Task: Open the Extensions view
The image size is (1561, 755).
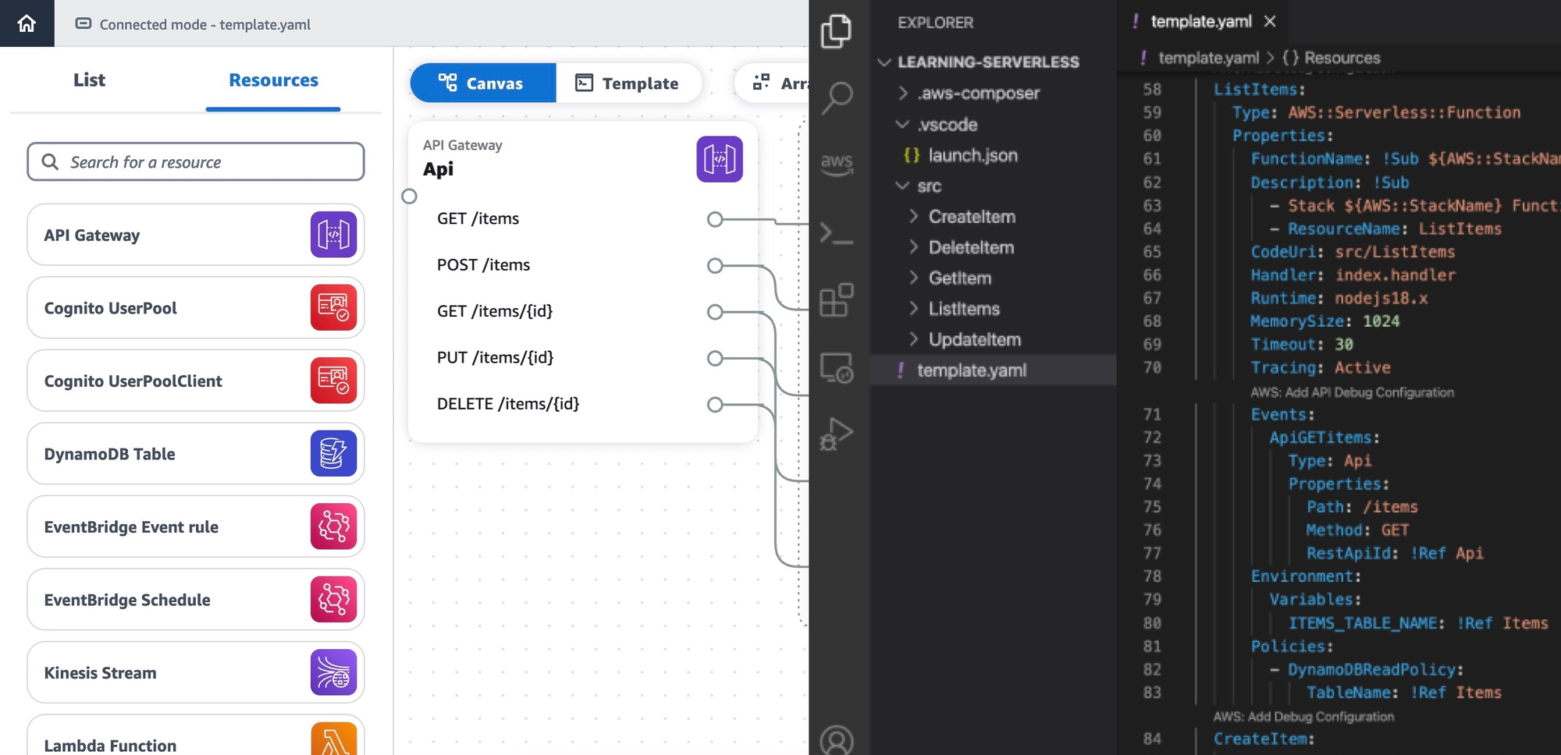Action: (837, 300)
